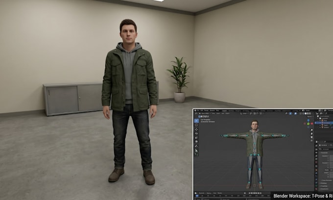Open the viewport Options dropdown

pyautogui.click(x=310, y=116)
